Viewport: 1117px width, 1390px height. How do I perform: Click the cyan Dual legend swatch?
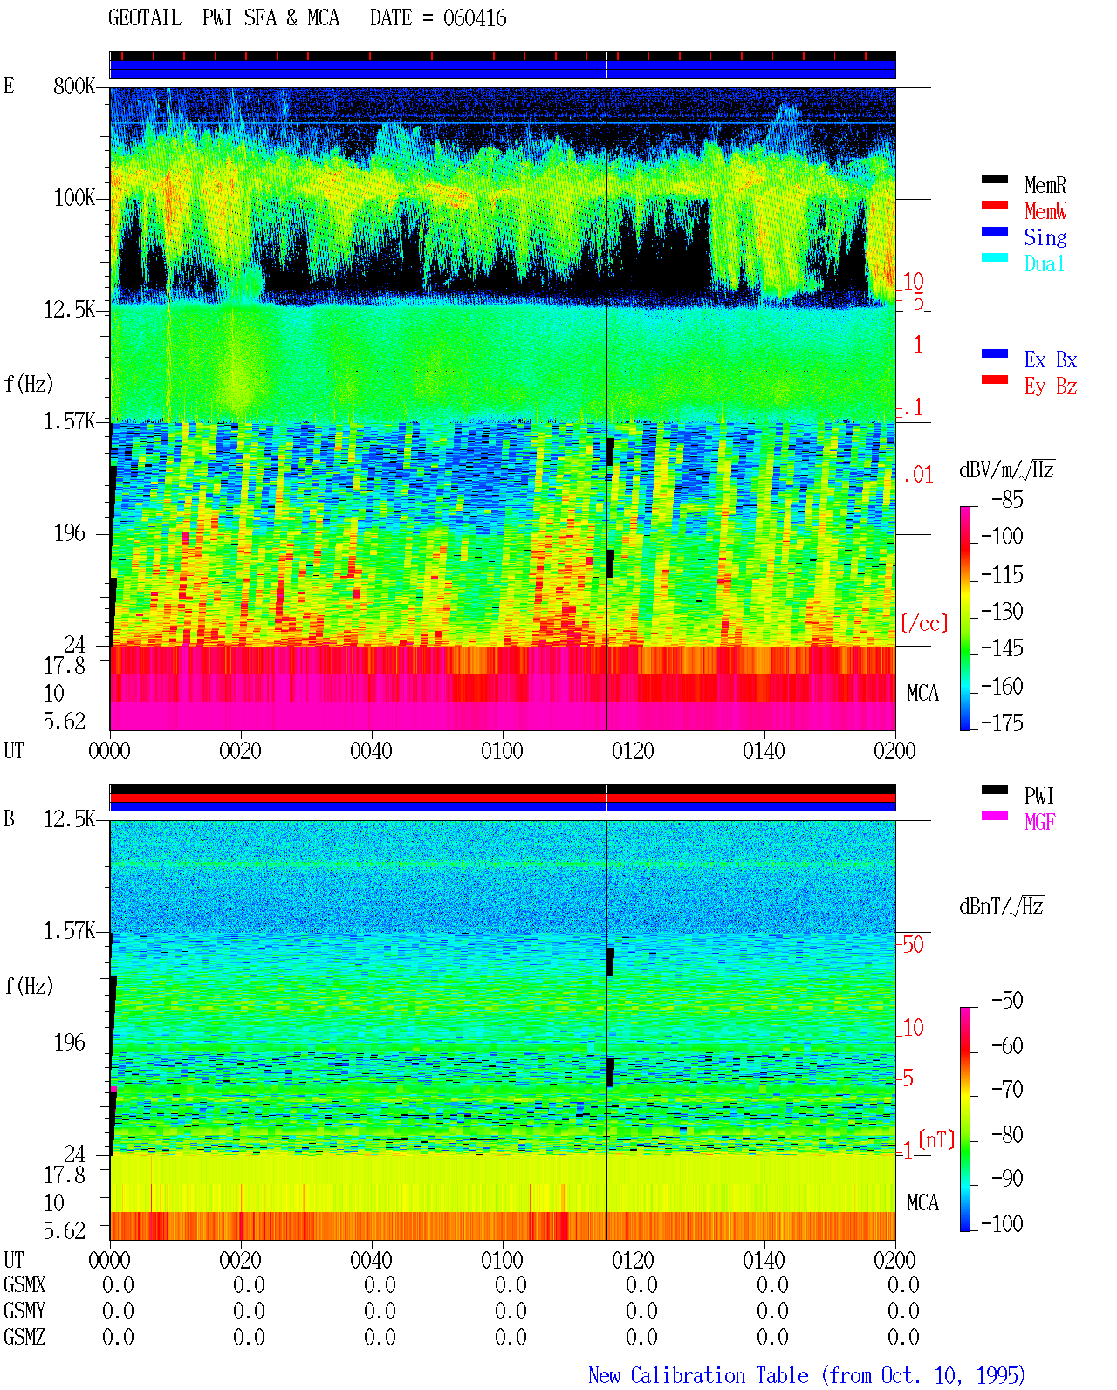click(995, 257)
